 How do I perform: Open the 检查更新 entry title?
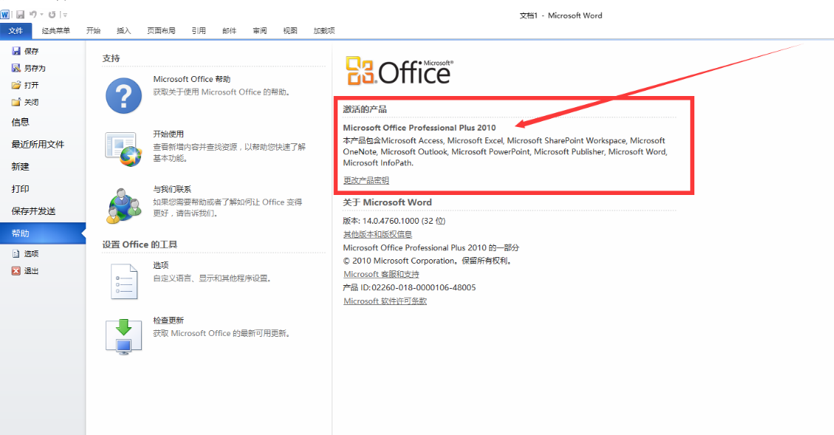click(x=168, y=321)
